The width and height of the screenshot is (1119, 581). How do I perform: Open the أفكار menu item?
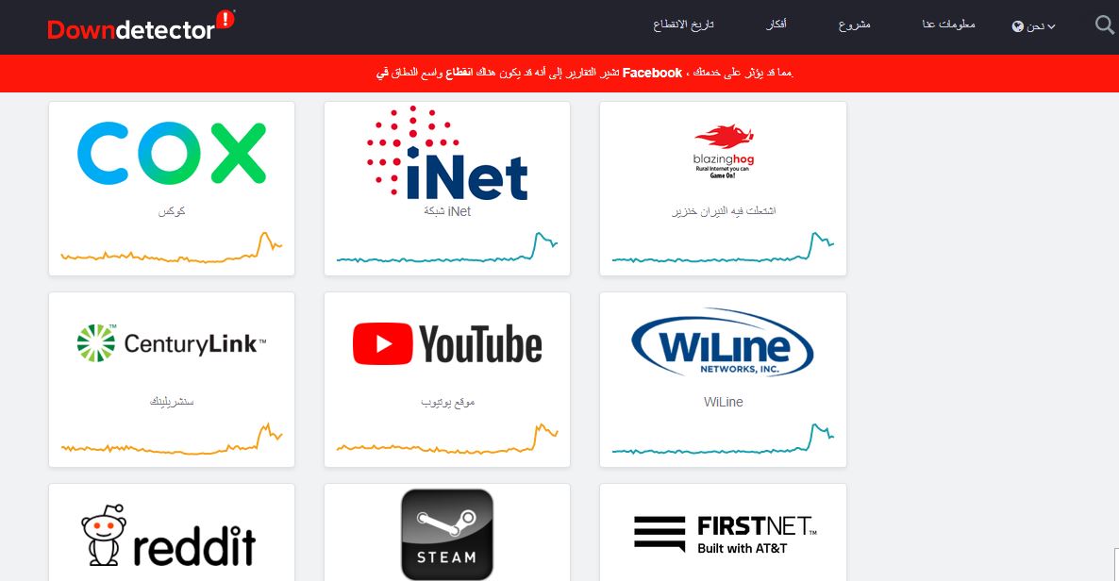(x=776, y=25)
